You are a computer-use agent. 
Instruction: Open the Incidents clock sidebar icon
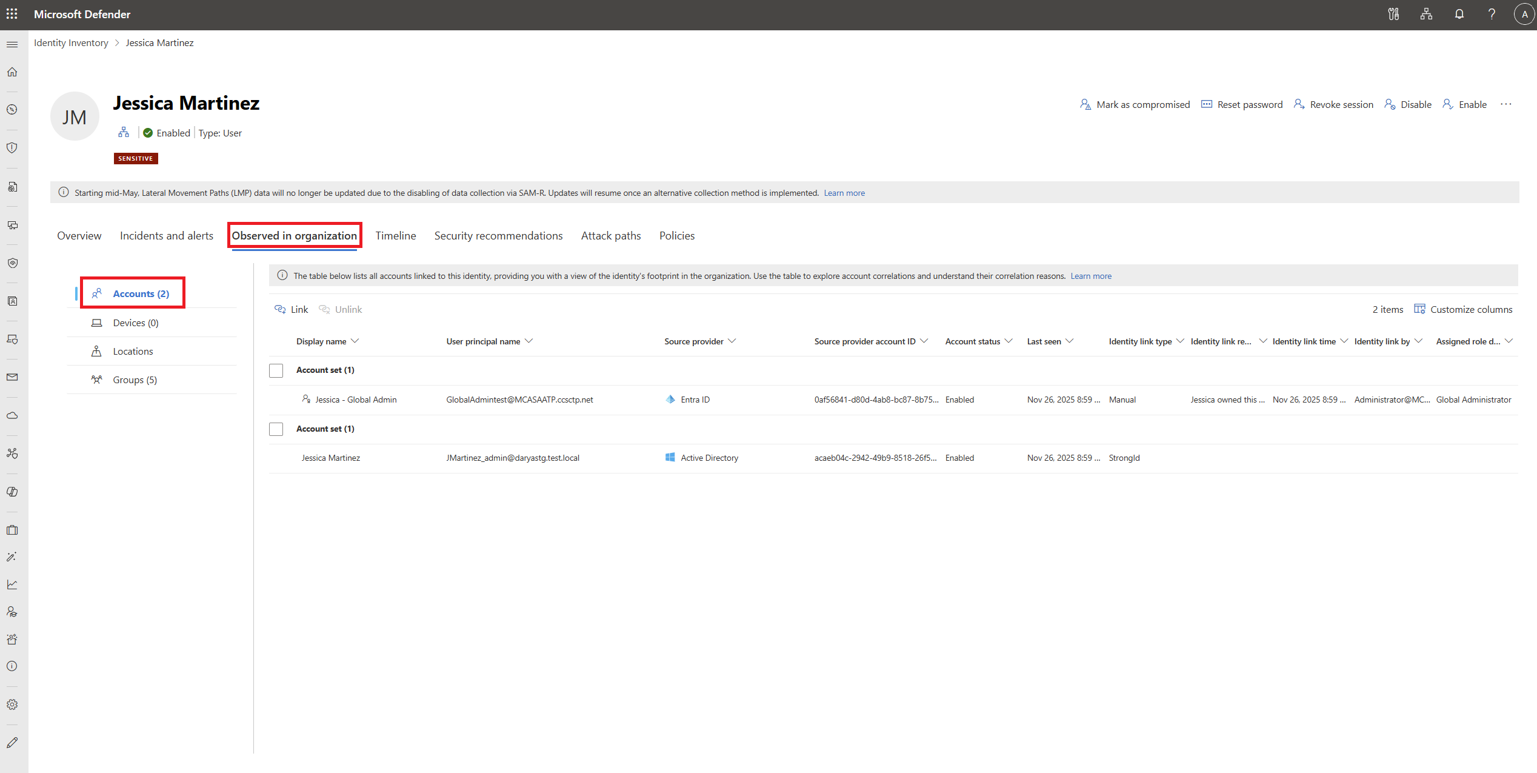point(12,110)
